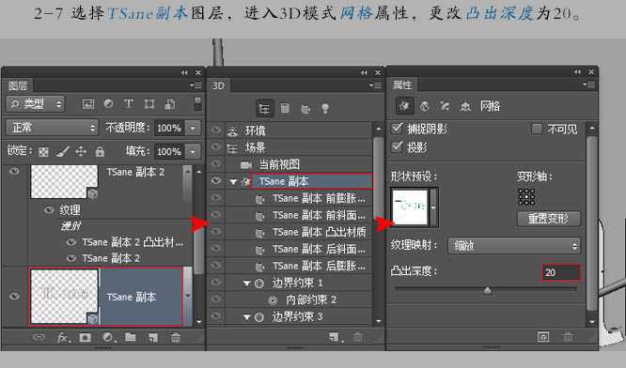
Task: Click the 凸出深度 value field
Action: pos(561,272)
